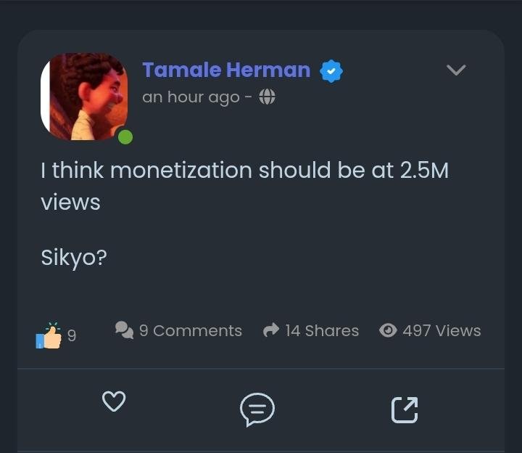Expand the post options chevron
Viewport: 522px width, 453px height.
456,70
